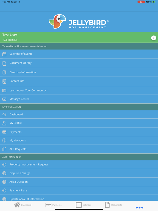Screen dimensions: 158x211
Task: Open the three-dots More menu
Action: click(x=139, y=207)
